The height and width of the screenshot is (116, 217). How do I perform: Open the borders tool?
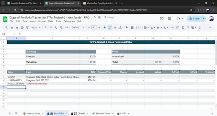tap(132, 27)
